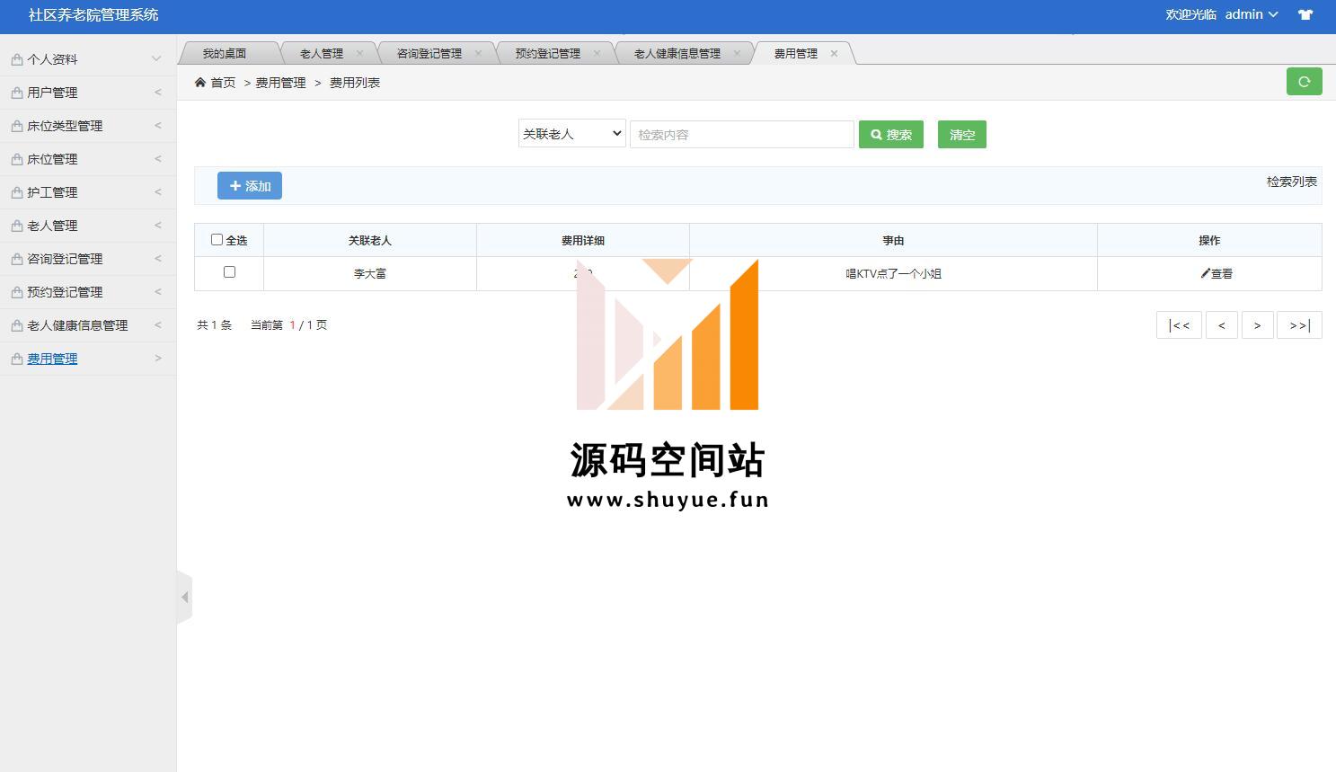The height and width of the screenshot is (772, 1336).
Task: Click the next page > button
Action: click(1257, 324)
